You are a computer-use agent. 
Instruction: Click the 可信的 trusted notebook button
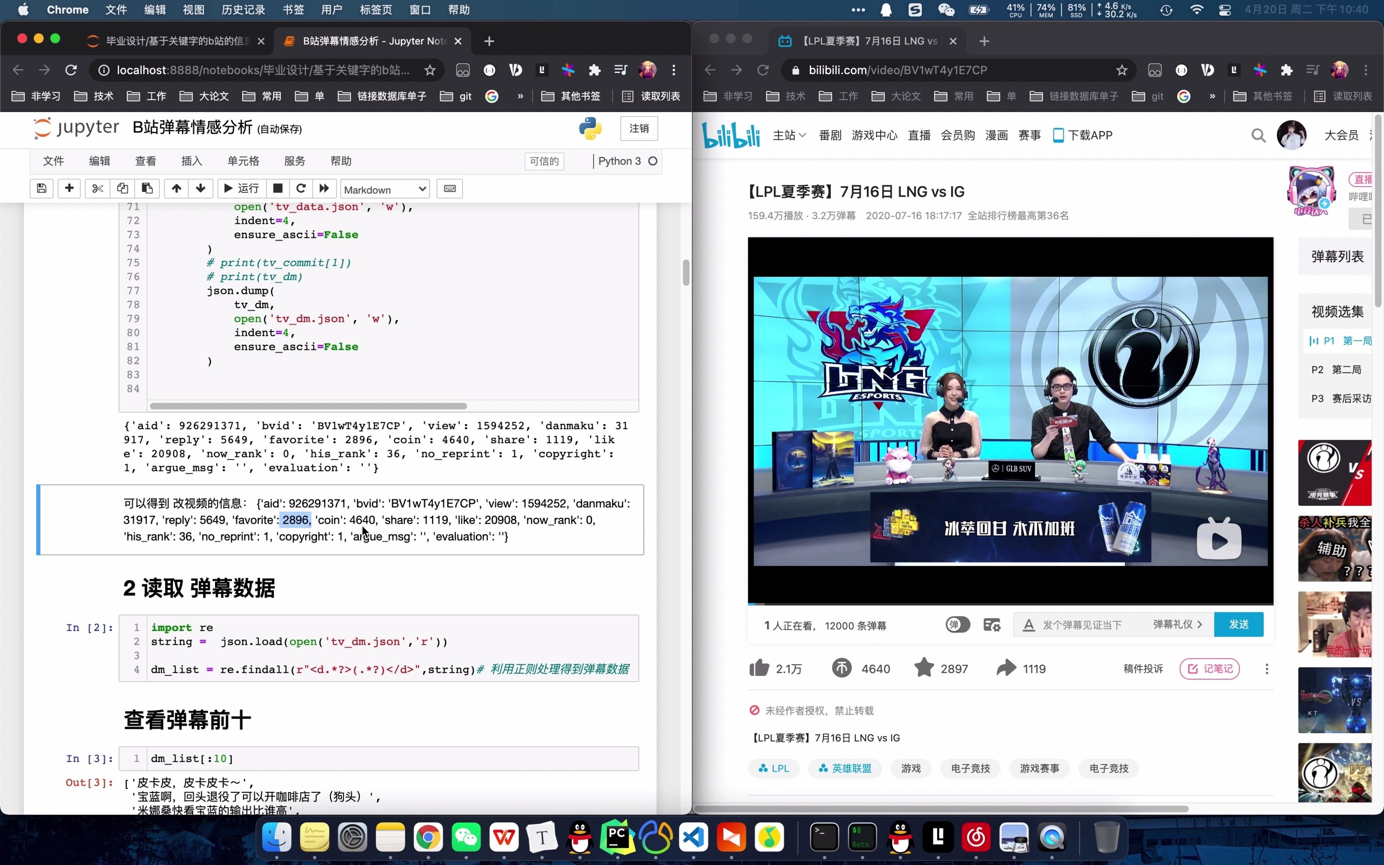coord(544,161)
